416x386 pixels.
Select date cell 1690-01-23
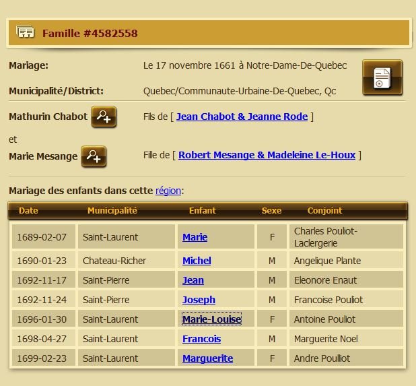click(x=44, y=261)
